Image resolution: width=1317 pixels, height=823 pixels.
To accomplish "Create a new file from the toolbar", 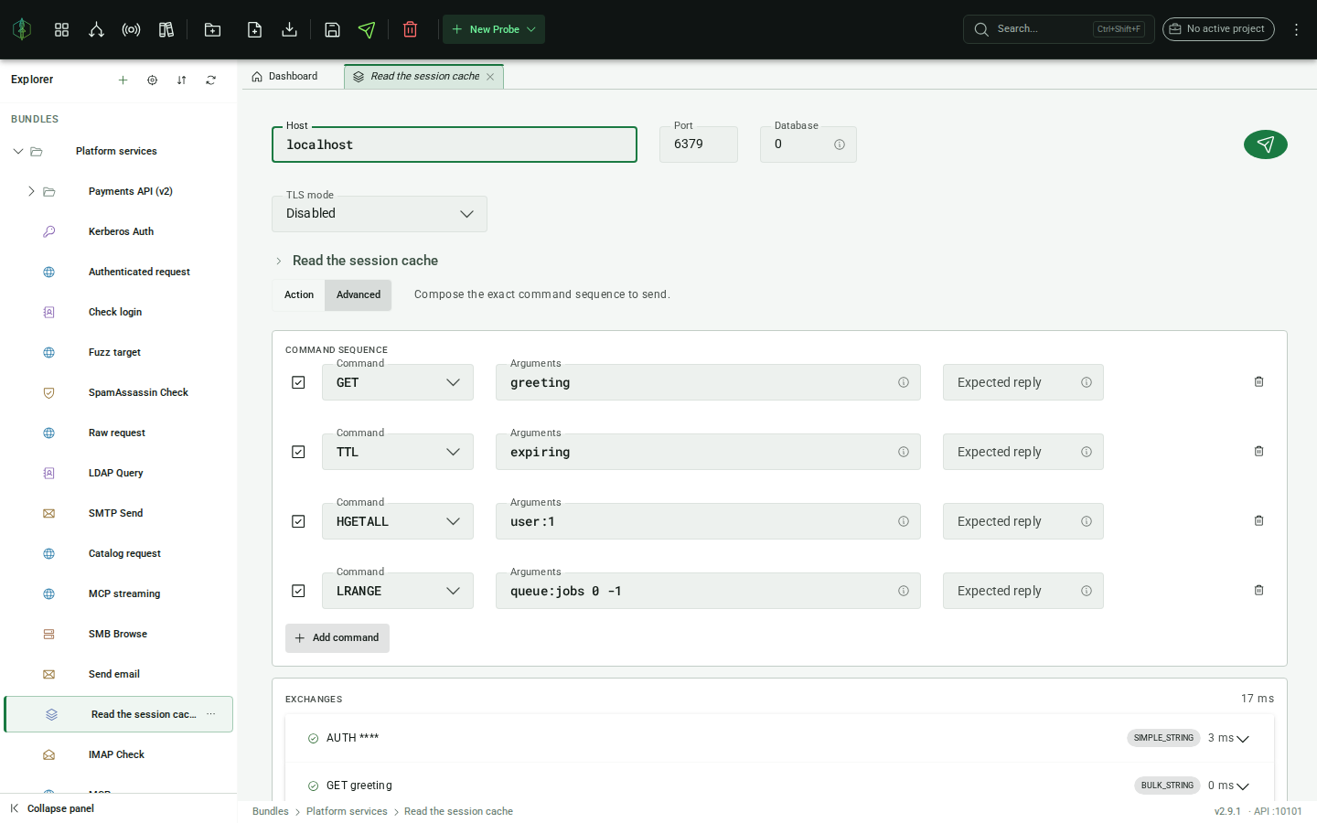I will 254,29.
